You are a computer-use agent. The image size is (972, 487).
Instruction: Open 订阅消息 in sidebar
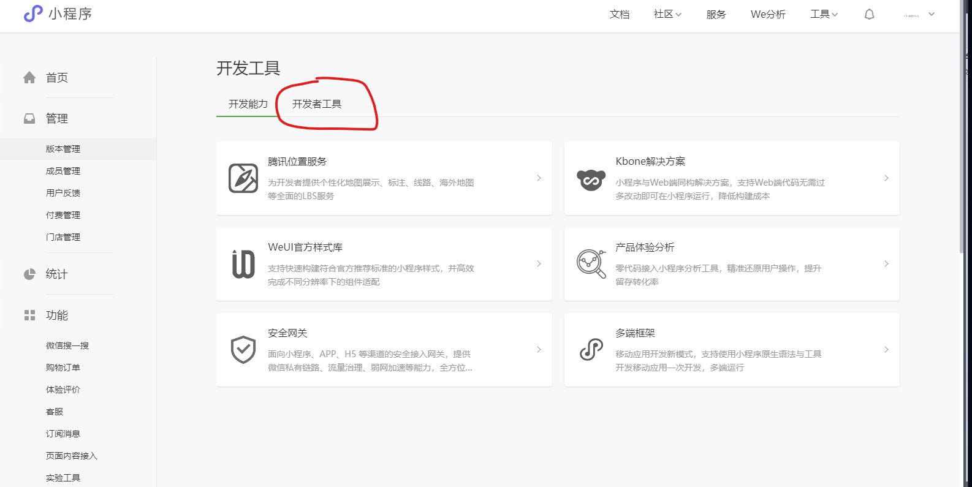63,434
